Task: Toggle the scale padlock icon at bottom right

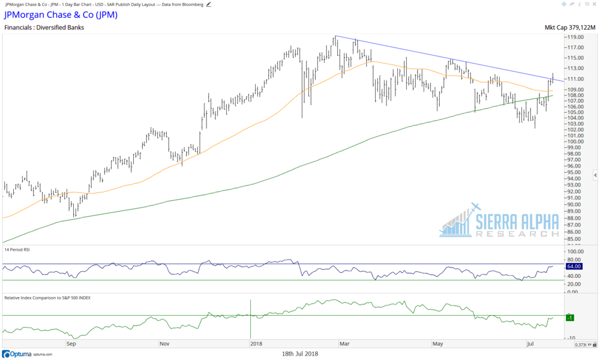Action: (595, 344)
